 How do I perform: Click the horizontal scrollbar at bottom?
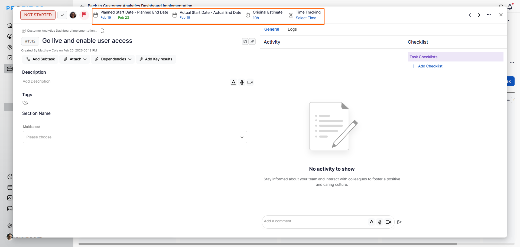click(x=268, y=244)
